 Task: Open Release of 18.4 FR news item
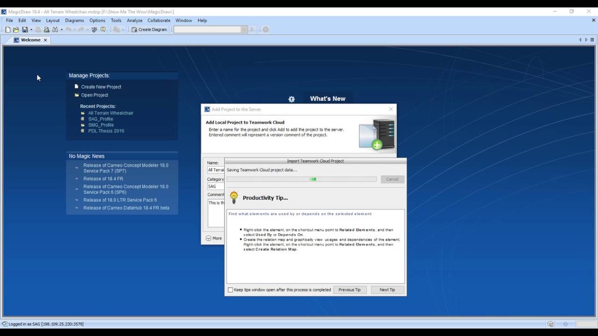[x=103, y=179]
